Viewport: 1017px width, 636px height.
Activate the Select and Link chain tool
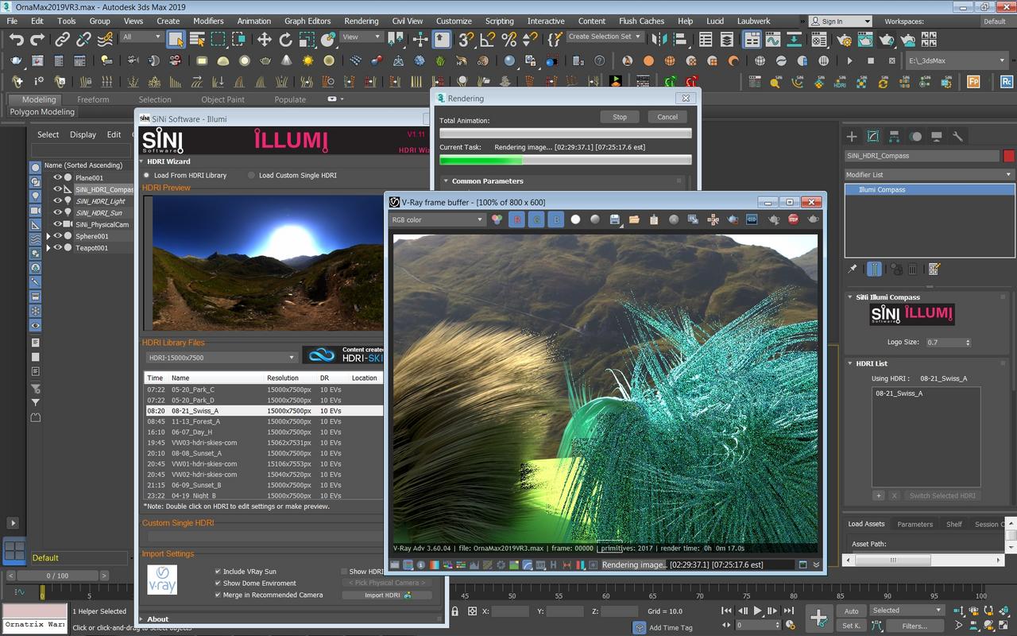coord(62,39)
